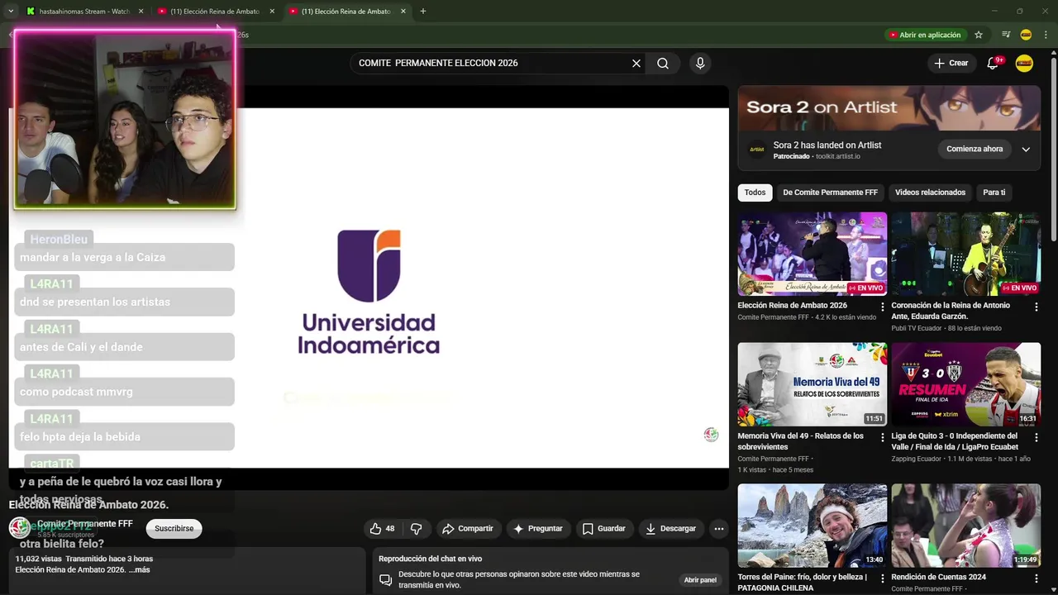Like the video with thumbs up
The width and height of the screenshot is (1058, 595).
(382, 529)
